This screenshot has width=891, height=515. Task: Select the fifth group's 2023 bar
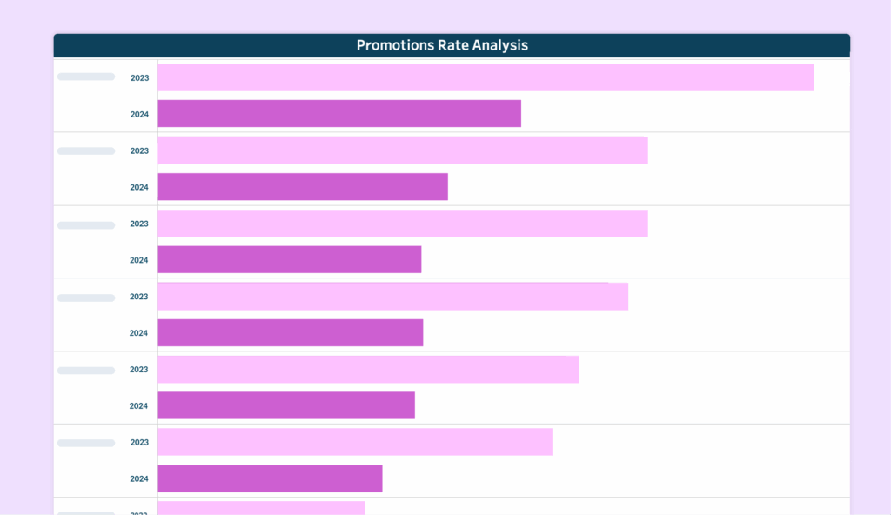point(368,370)
